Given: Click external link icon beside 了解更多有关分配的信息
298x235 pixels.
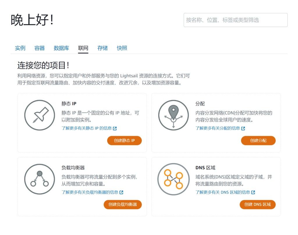Looking at the screenshot, I should [x=243, y=128].
